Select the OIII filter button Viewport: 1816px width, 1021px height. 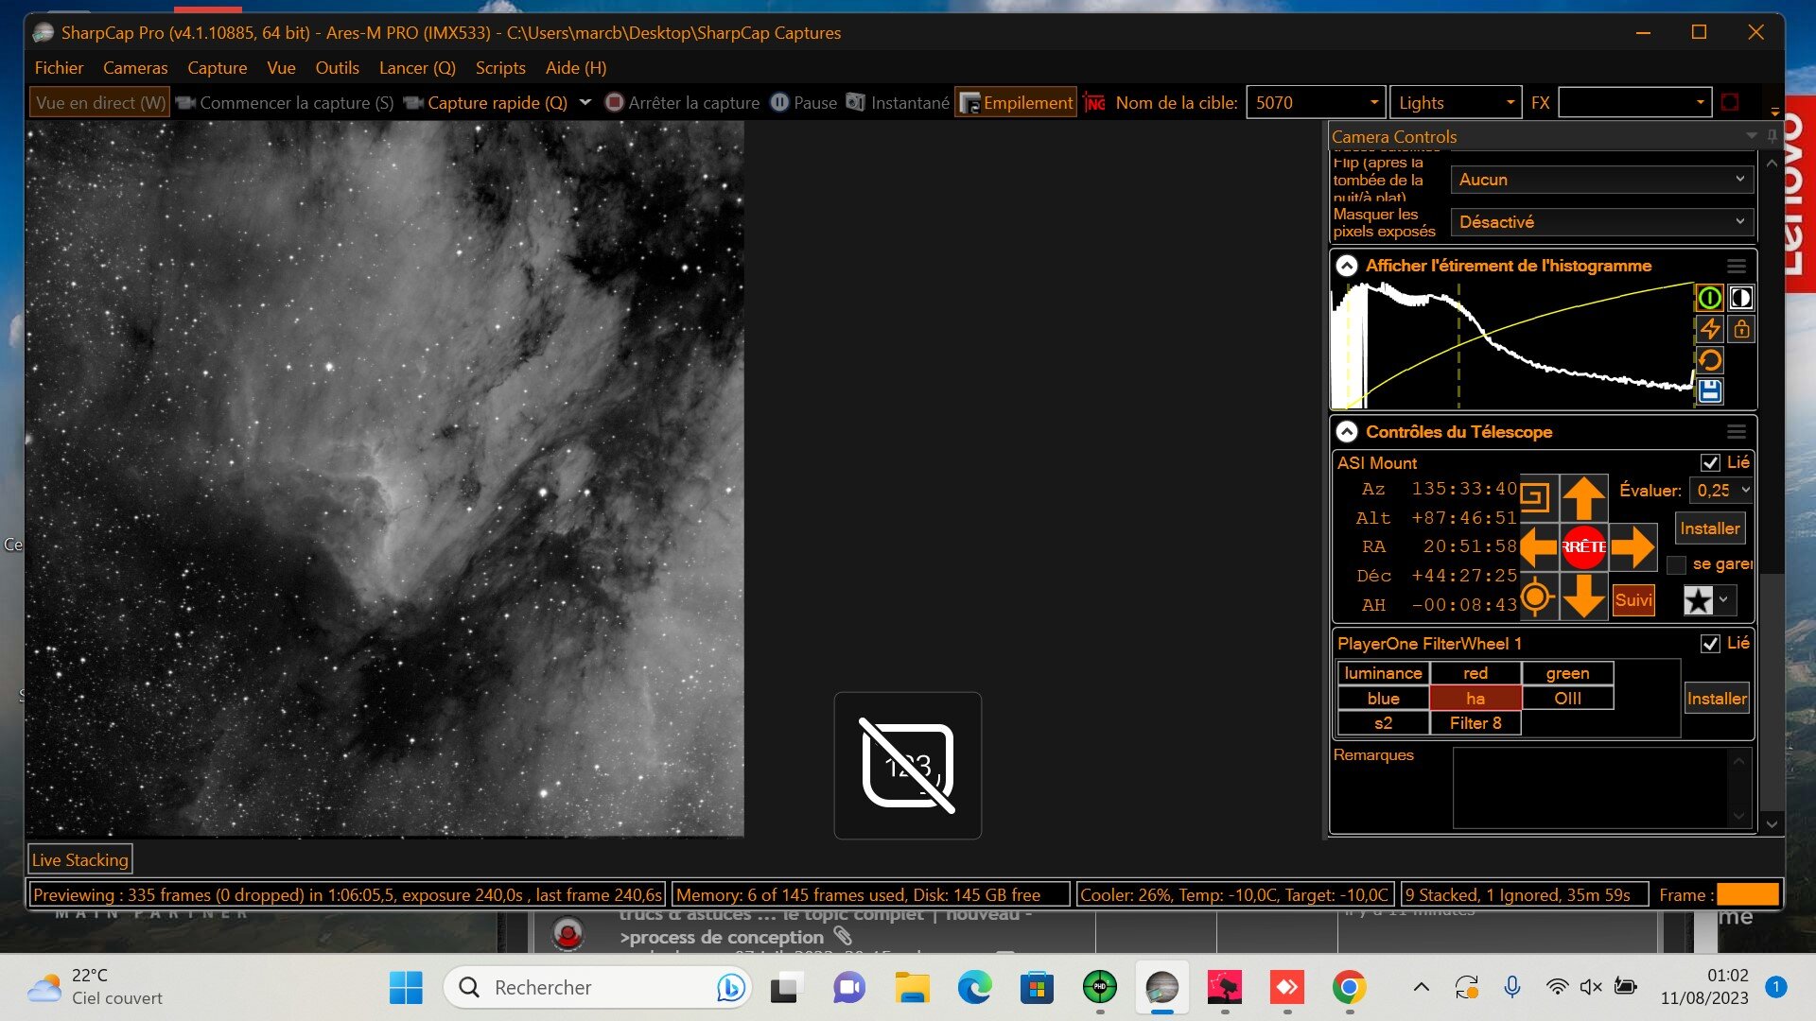pyautogui.click(x=1567, y=699)
